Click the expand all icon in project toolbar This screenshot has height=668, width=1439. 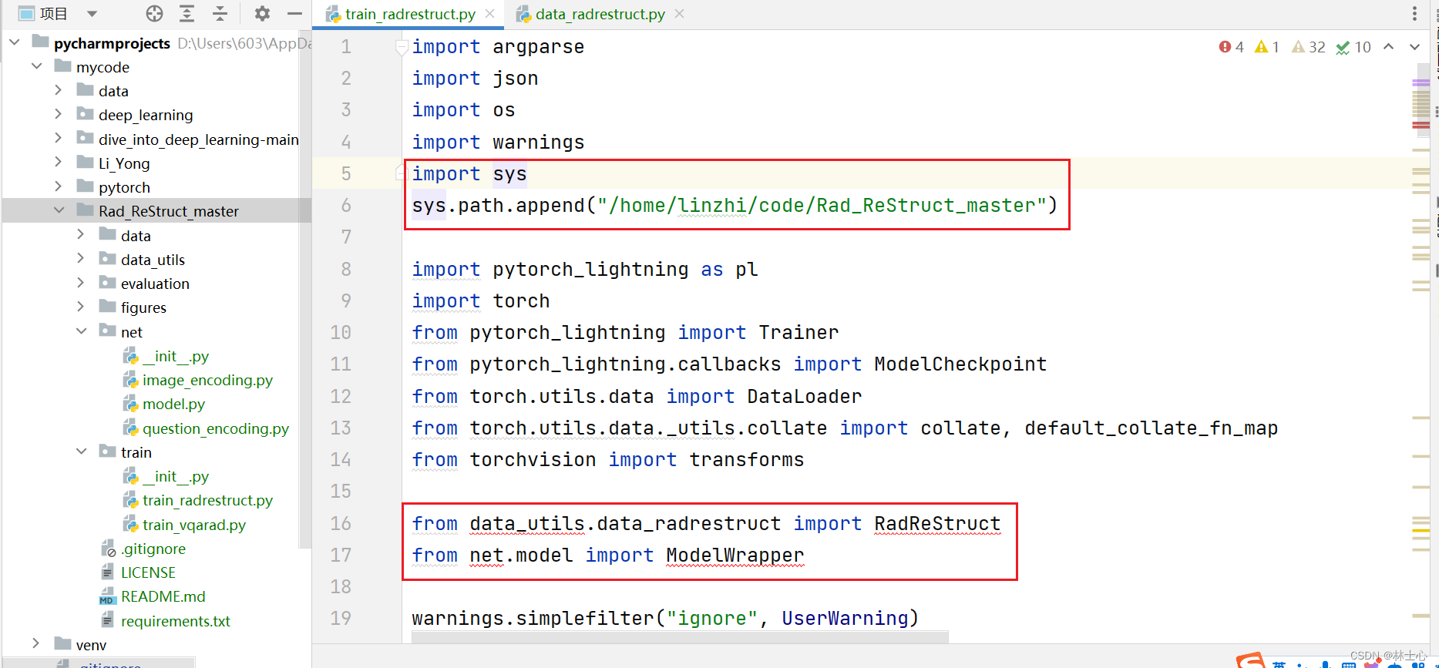pos(187,13)
